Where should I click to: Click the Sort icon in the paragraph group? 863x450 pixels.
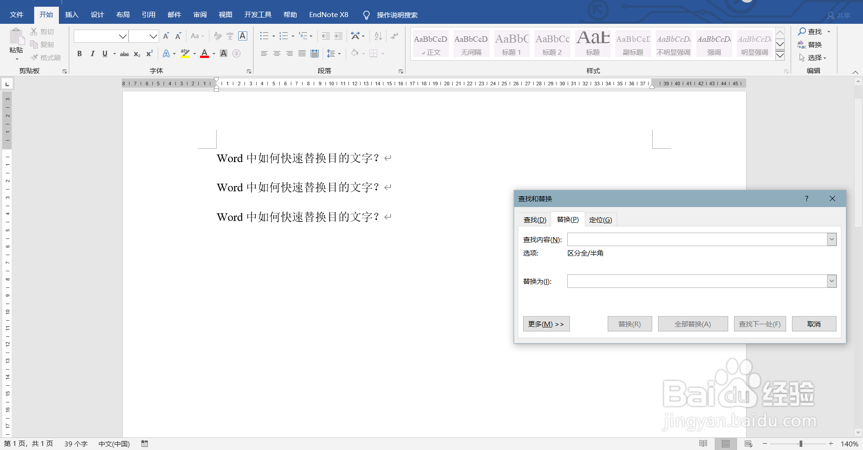(378, 36)
